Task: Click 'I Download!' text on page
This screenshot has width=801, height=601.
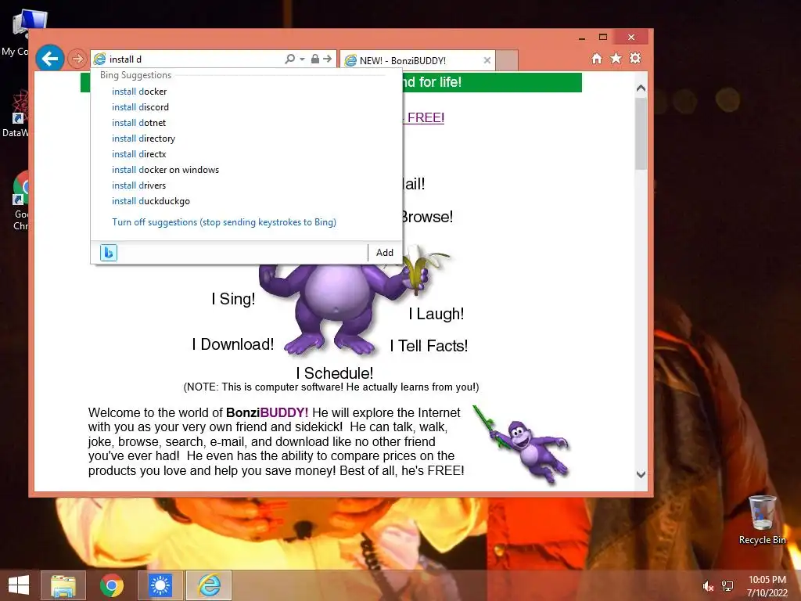Action: point(233,344)
